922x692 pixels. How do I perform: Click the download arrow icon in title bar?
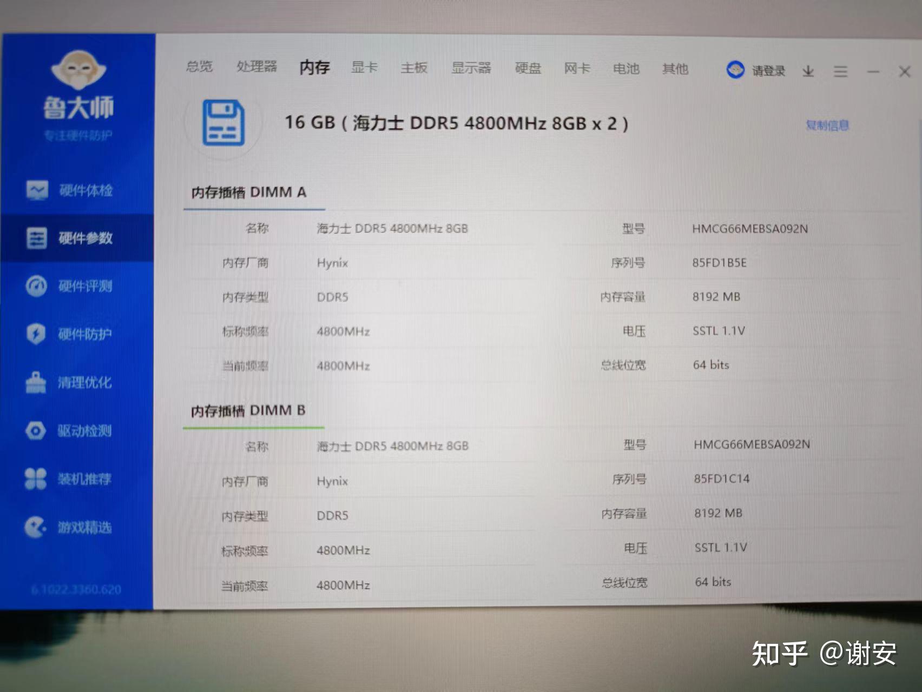click(808, 71)
